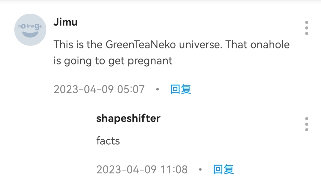Click Jimu's 'no image' profile avatar
The width and height of the screenshot is (321, 186).
[x=30, y=30]
